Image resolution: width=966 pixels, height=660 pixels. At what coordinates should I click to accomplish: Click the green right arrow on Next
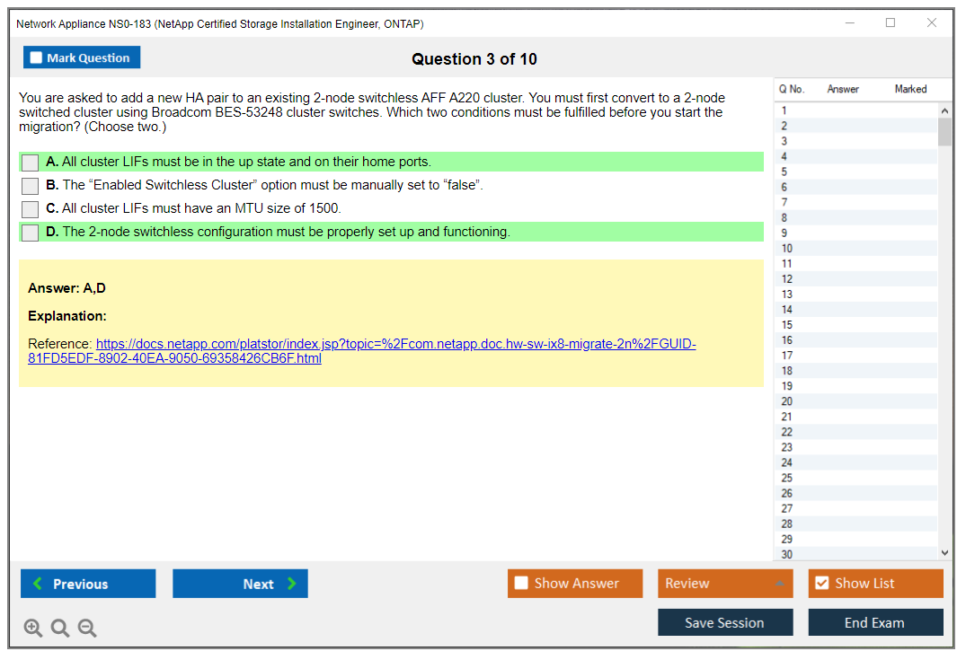click(292, 584)
